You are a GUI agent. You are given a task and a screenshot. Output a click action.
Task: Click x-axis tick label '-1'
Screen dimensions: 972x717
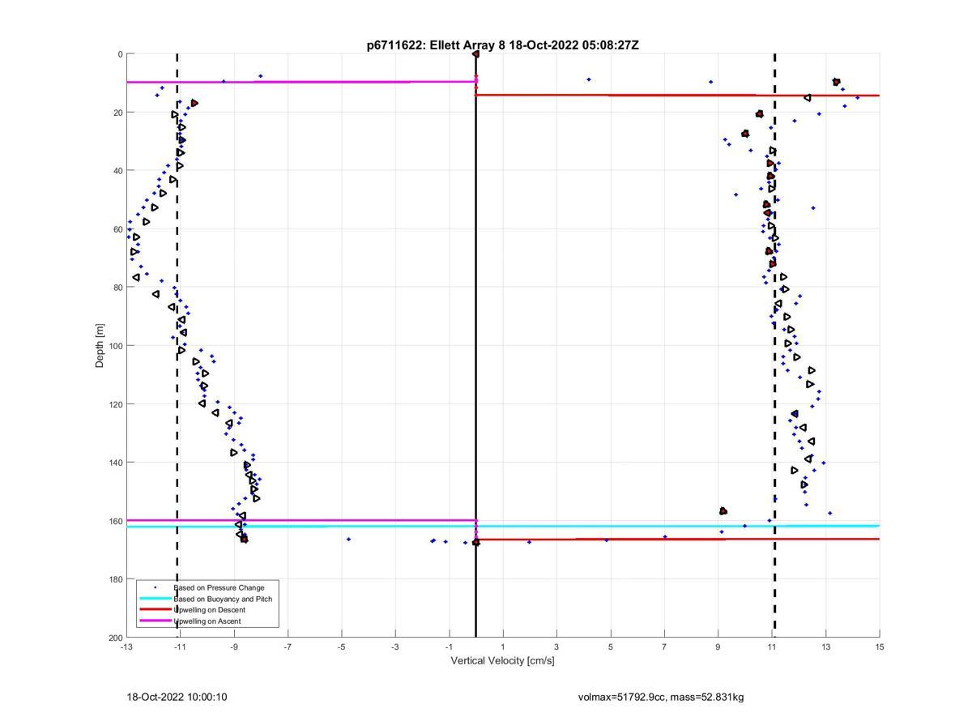pos(449,647)
